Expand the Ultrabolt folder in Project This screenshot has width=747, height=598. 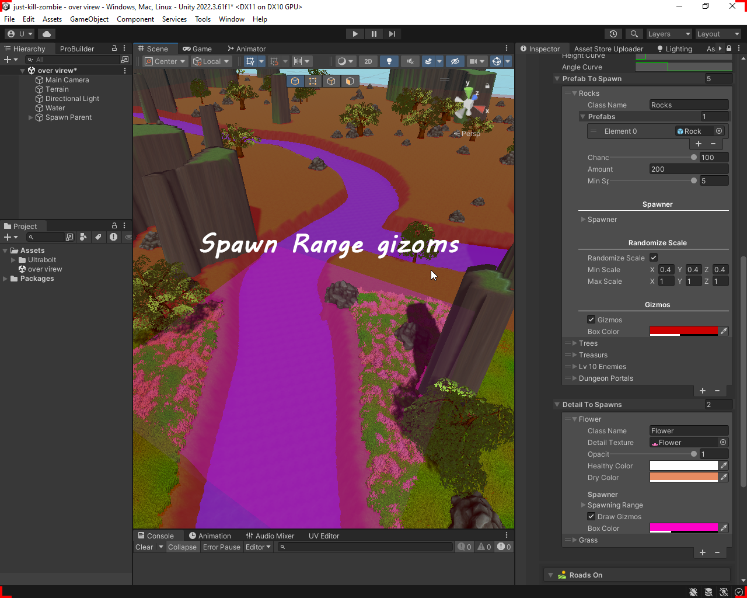[13, 260]
